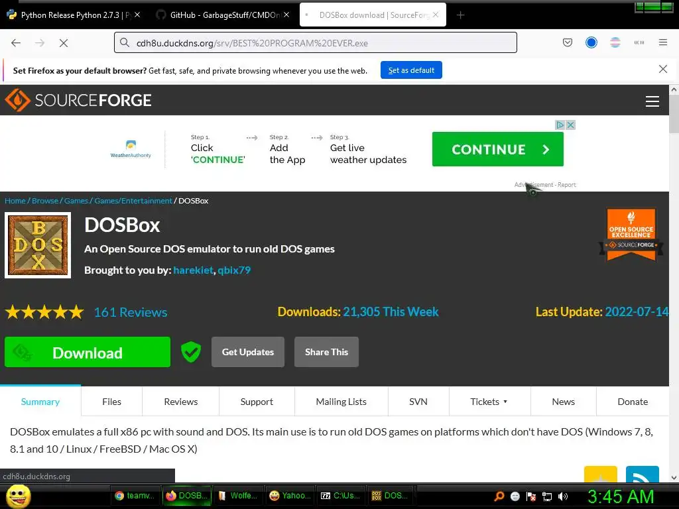679x509 pixels.
Task: Open the C:\Us... 7-Zip taskbar item
Action: tap(341, 496)
